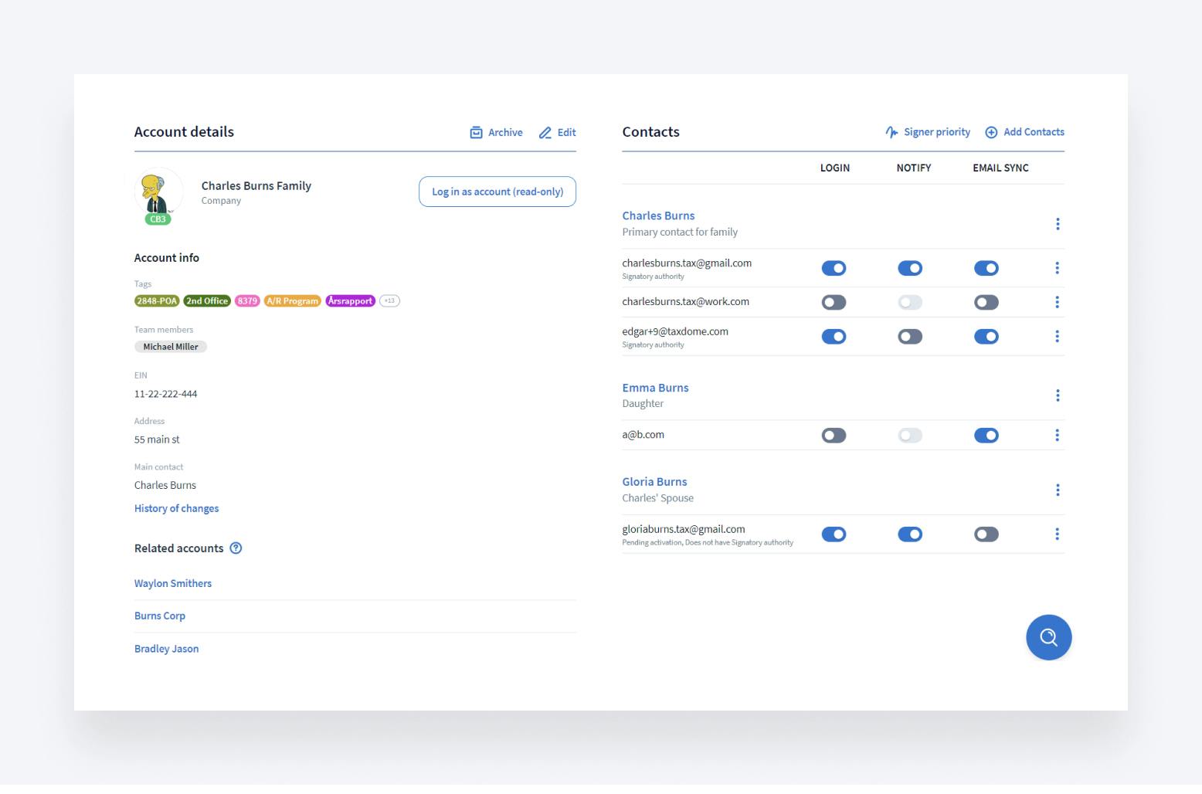The height and width of the screenshot is (794, 1202).
Task: Turn on email sync for gloriaburns.tax@gmail.com
Action: tap(986, 534)
